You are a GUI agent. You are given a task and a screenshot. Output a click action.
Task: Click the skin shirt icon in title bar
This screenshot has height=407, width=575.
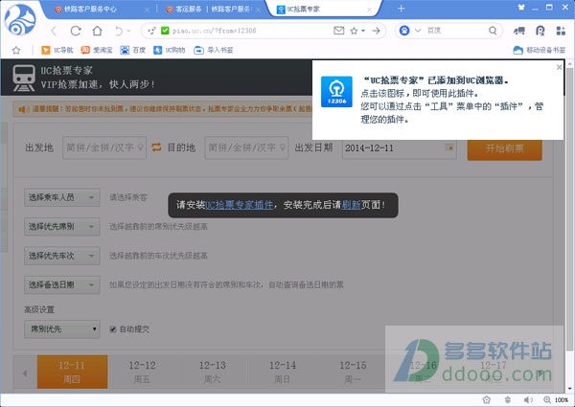521,8
